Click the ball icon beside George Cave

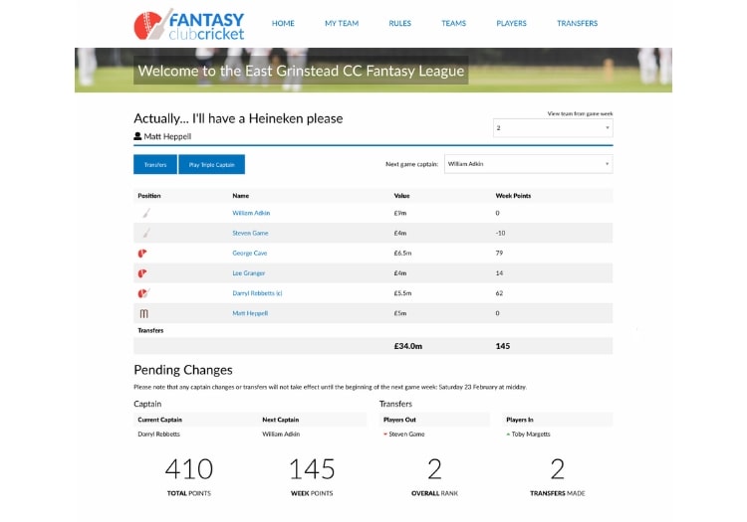(x=142, y=254)
